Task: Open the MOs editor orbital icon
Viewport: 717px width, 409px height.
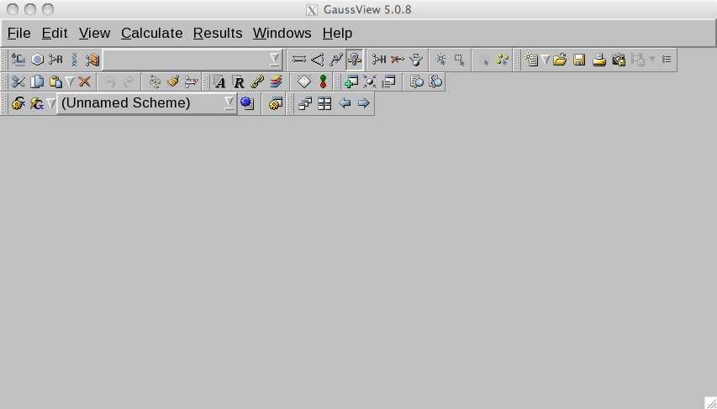Action: pos(324,81)
